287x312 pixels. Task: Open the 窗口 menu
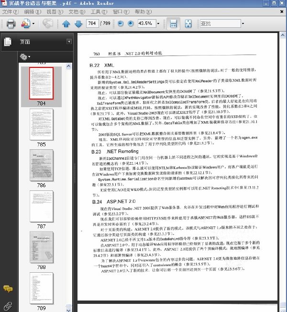tap(121, 12)
